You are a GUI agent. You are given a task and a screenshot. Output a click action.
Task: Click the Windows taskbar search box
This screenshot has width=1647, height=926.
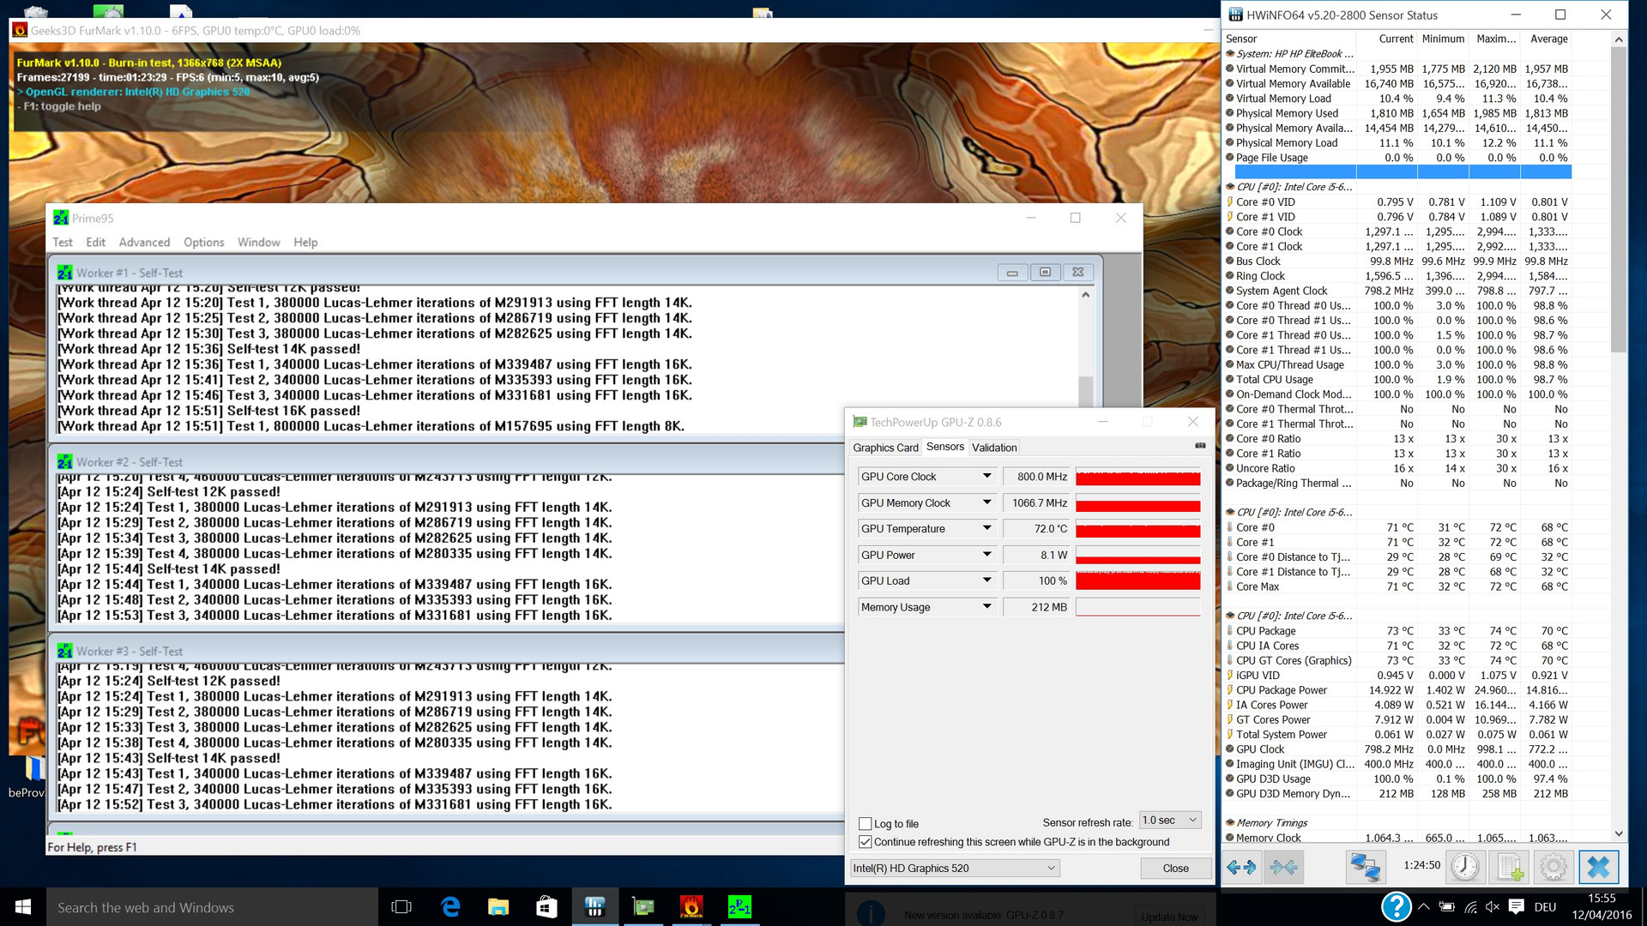(x=206, y=907)
